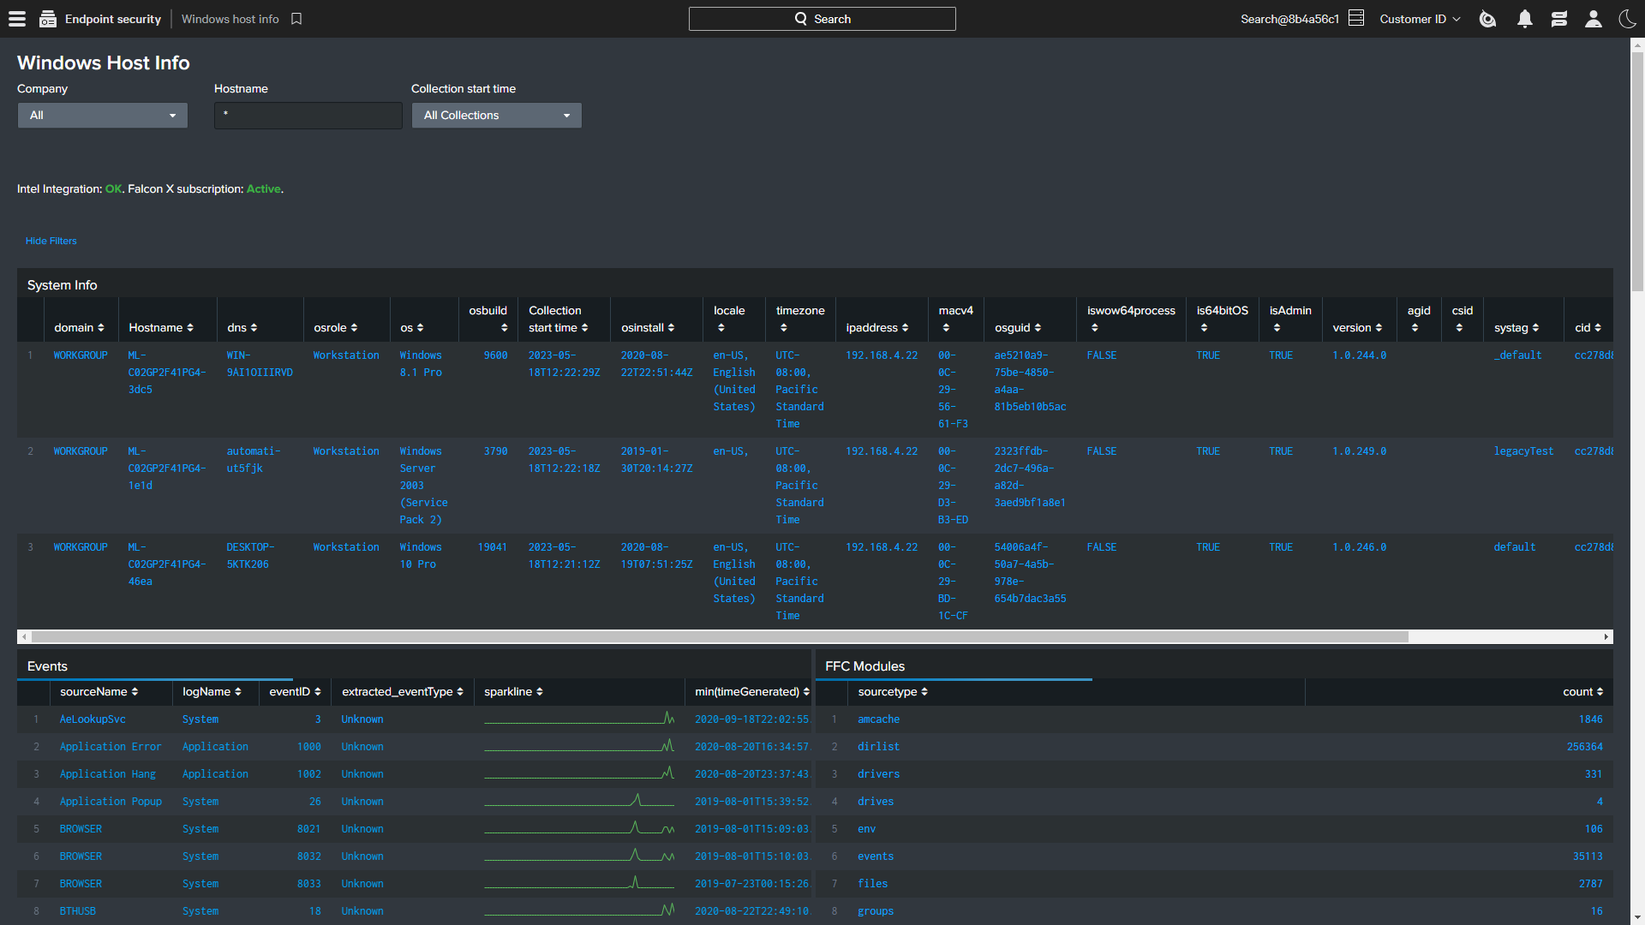Sort System Info by osrole column
The height and width of the screenshot is (925, 1645).
coord(336,328)
